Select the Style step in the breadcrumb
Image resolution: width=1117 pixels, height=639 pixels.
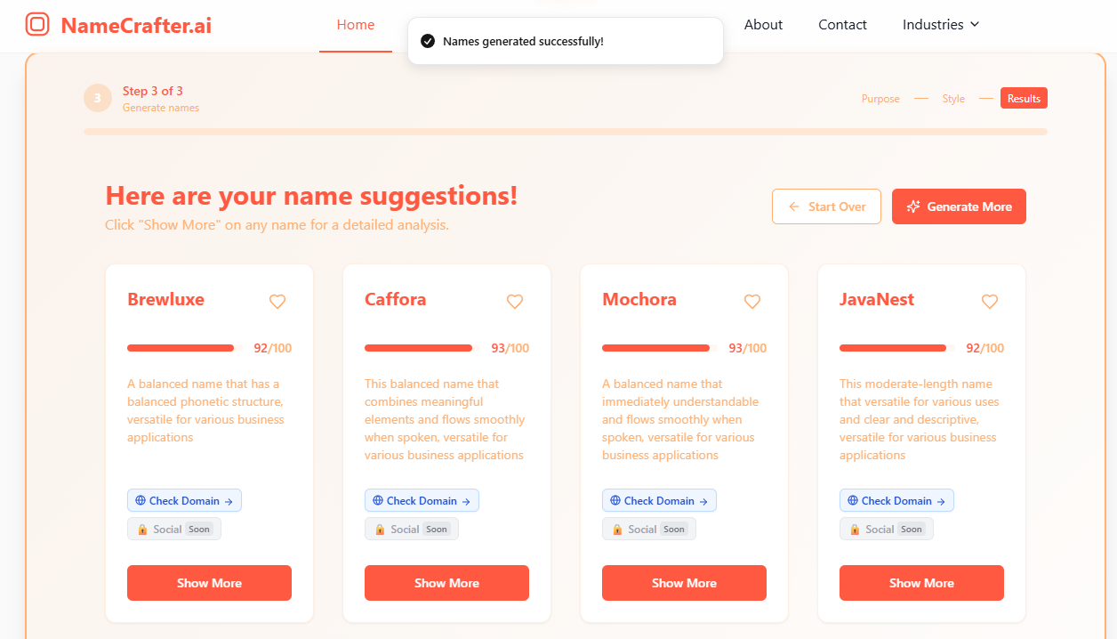coord(953,98)
